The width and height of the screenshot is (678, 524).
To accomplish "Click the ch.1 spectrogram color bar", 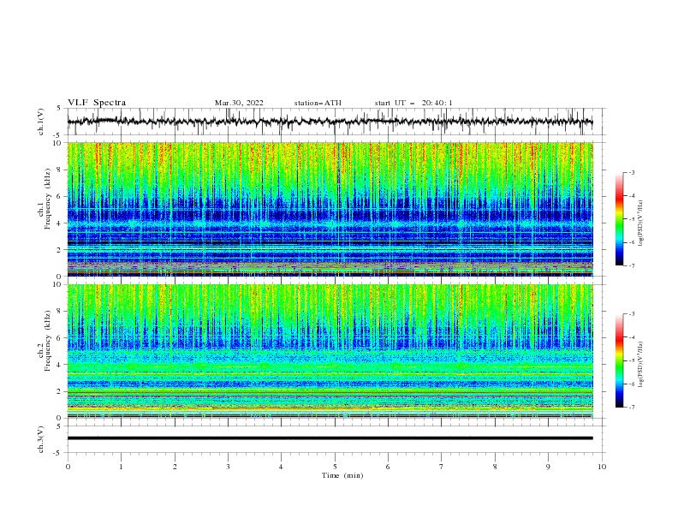I will click(619, 219).
